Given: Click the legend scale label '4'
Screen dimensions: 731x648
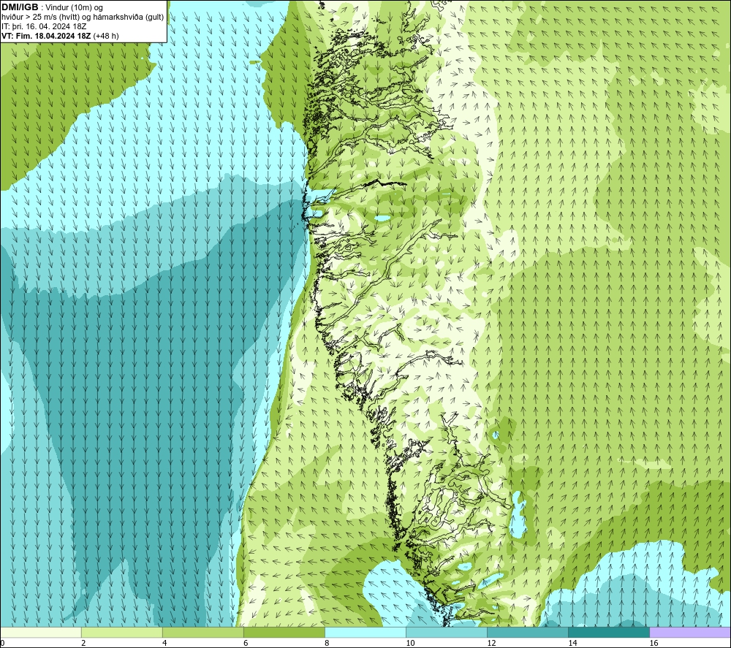Looking at the screenshot, I should 164,643.
